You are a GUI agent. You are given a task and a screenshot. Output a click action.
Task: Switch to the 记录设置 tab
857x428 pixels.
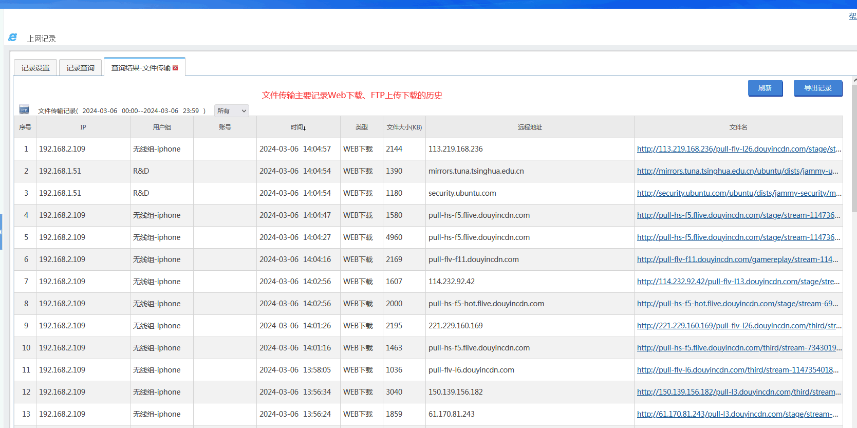point(35,68)
